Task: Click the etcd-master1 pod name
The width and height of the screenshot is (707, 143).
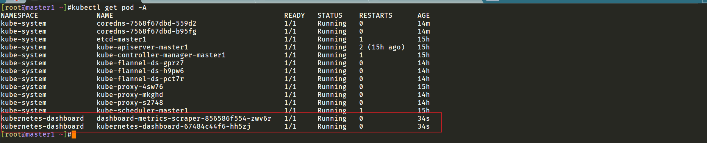Action: pyautogui.click(x=122, y=39)
